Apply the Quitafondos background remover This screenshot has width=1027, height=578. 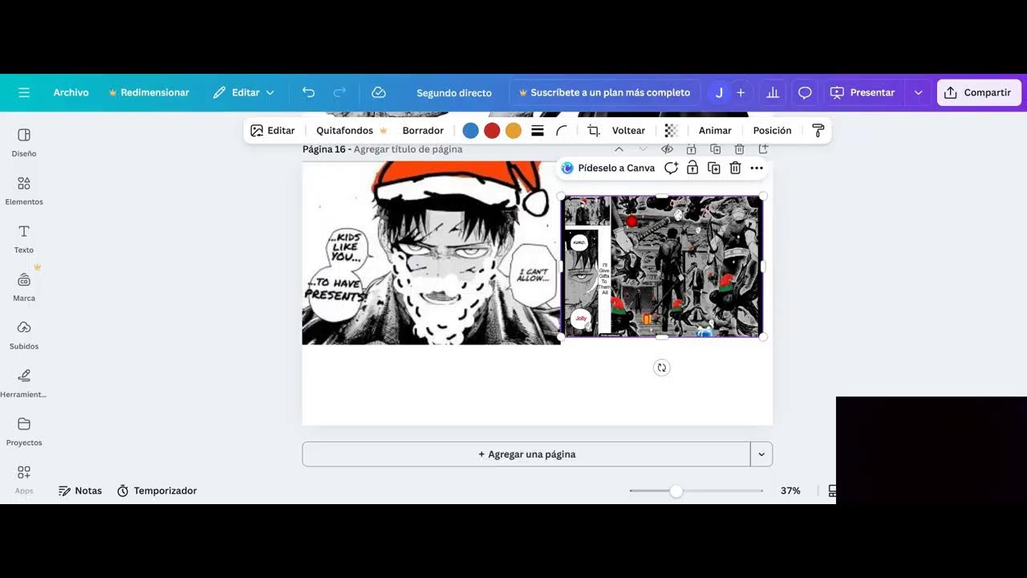(x=351, y=130)
